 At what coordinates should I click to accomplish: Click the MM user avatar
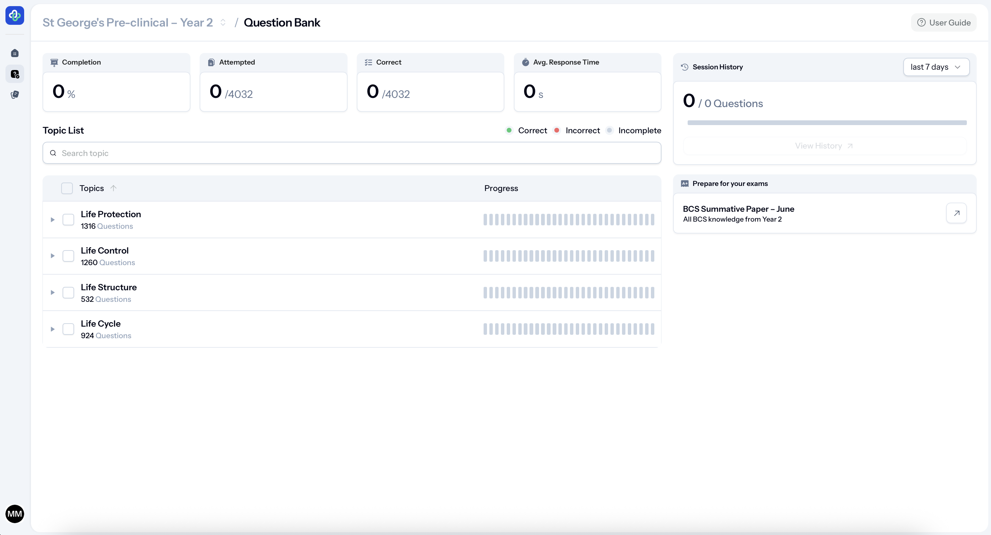click(x=15, y=514)
